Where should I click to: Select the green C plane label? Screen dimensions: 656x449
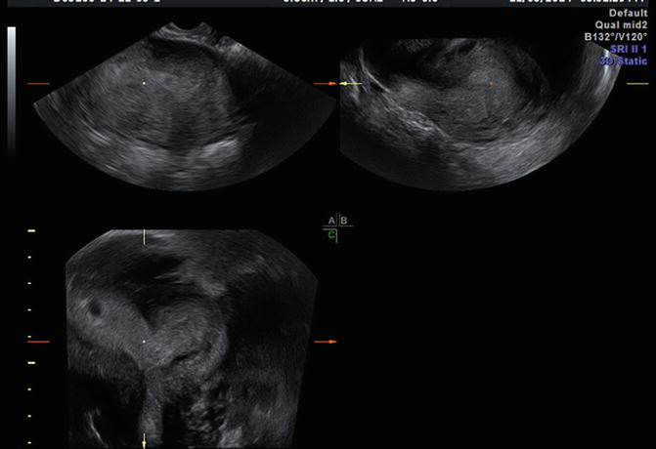click(x=331, y=235)
